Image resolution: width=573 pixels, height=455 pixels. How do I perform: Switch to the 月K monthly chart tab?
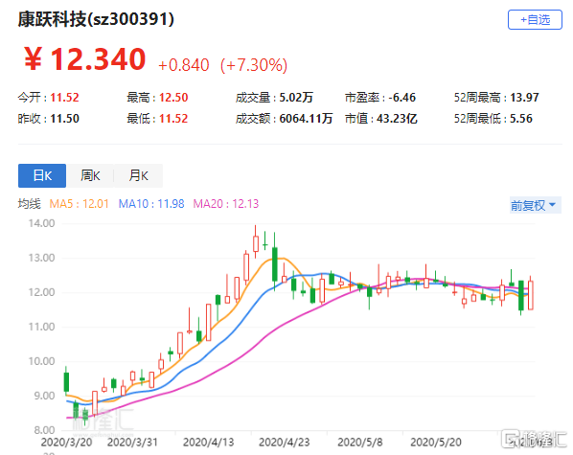pyautogui.click(x=139, y=176)
